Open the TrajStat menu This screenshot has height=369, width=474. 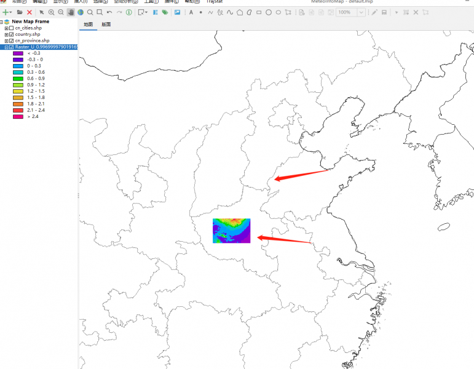pyautogui.click(x=214, y=2)
